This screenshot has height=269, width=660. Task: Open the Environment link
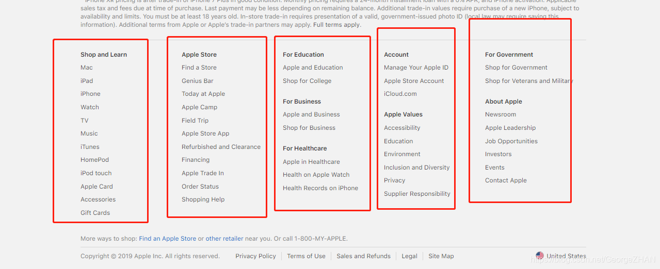402,154
